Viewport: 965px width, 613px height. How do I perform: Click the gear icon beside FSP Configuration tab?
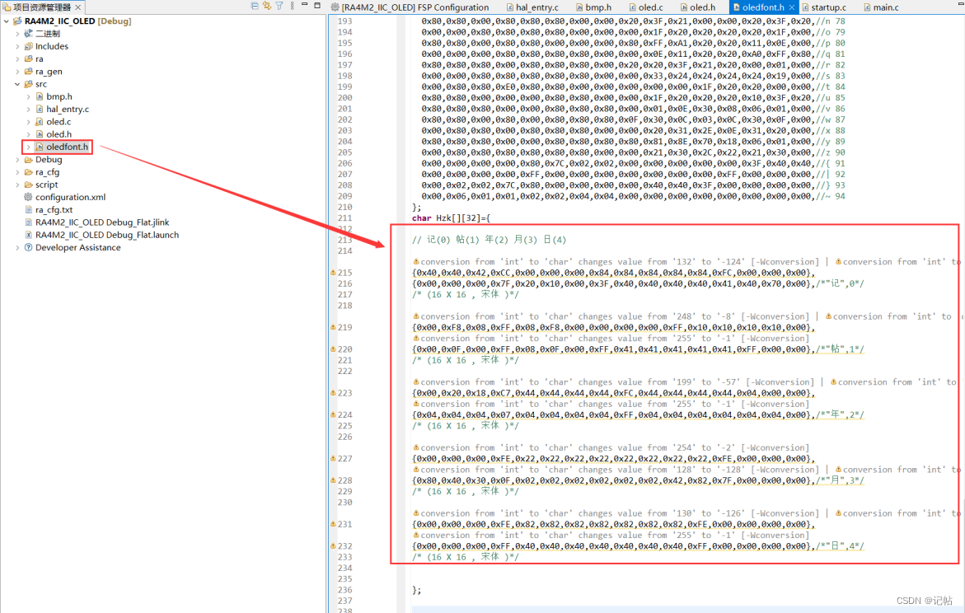point(333,6)
